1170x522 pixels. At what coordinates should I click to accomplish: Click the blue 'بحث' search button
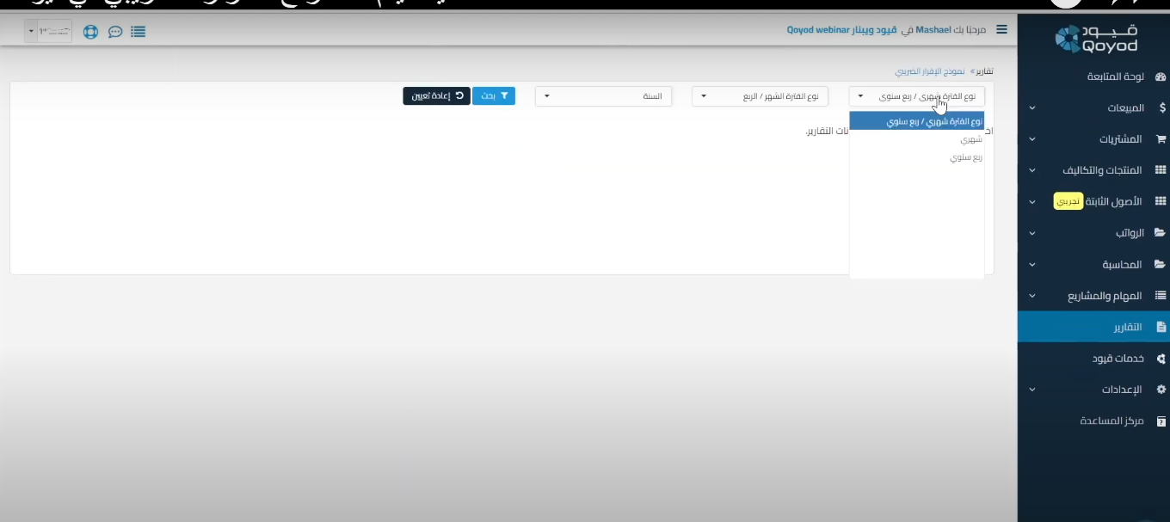pyautogui.click(x=493, y=96)
